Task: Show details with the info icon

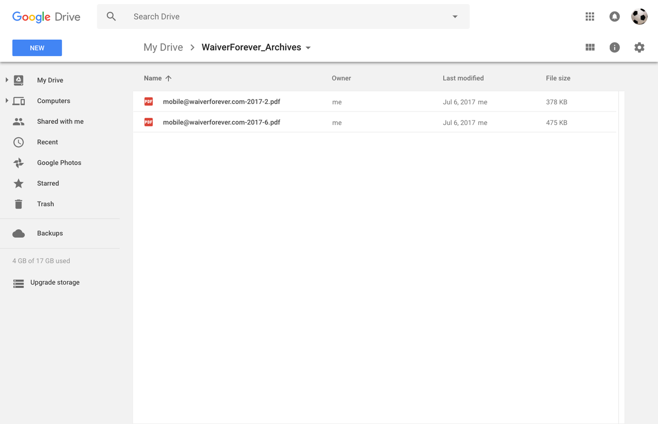Action: click(614, 47)
